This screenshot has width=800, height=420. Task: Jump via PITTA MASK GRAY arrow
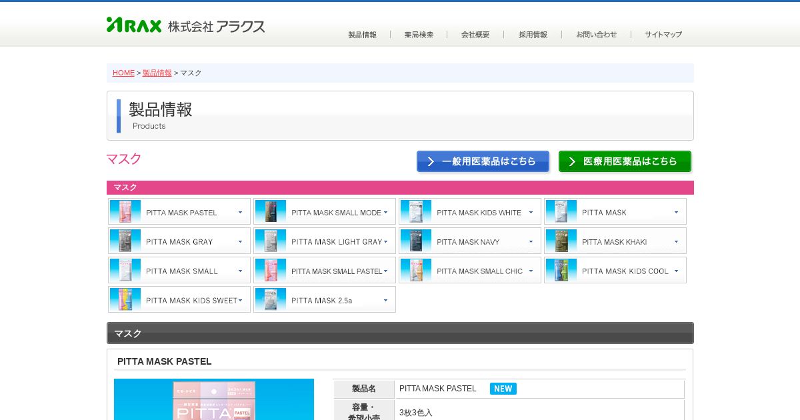click(x=240, y=242)
